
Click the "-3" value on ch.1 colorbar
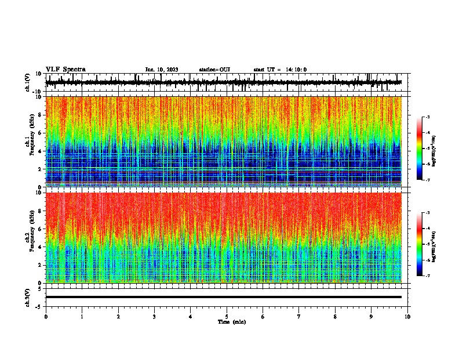pos(428,117)
